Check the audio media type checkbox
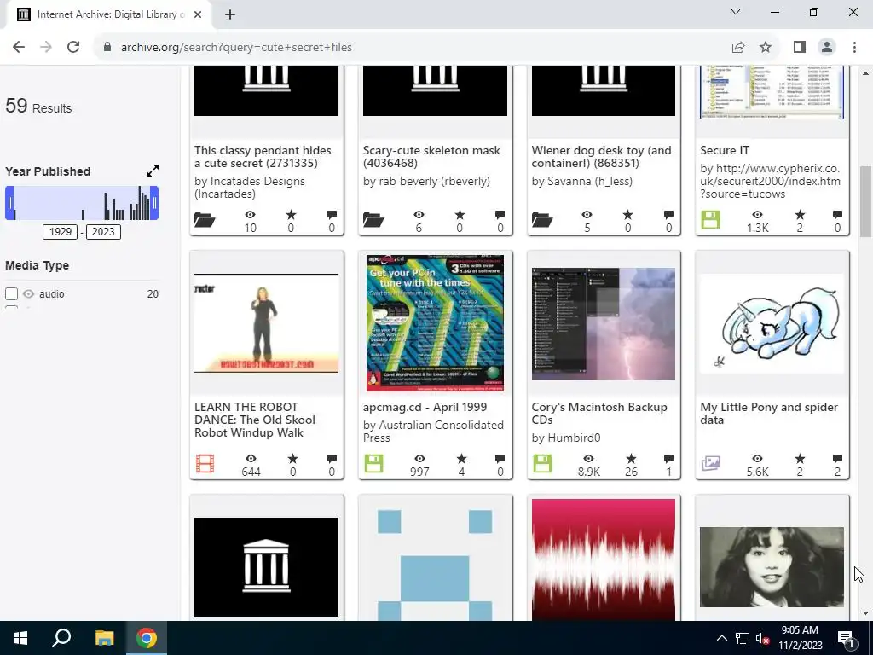 [11, 293]
